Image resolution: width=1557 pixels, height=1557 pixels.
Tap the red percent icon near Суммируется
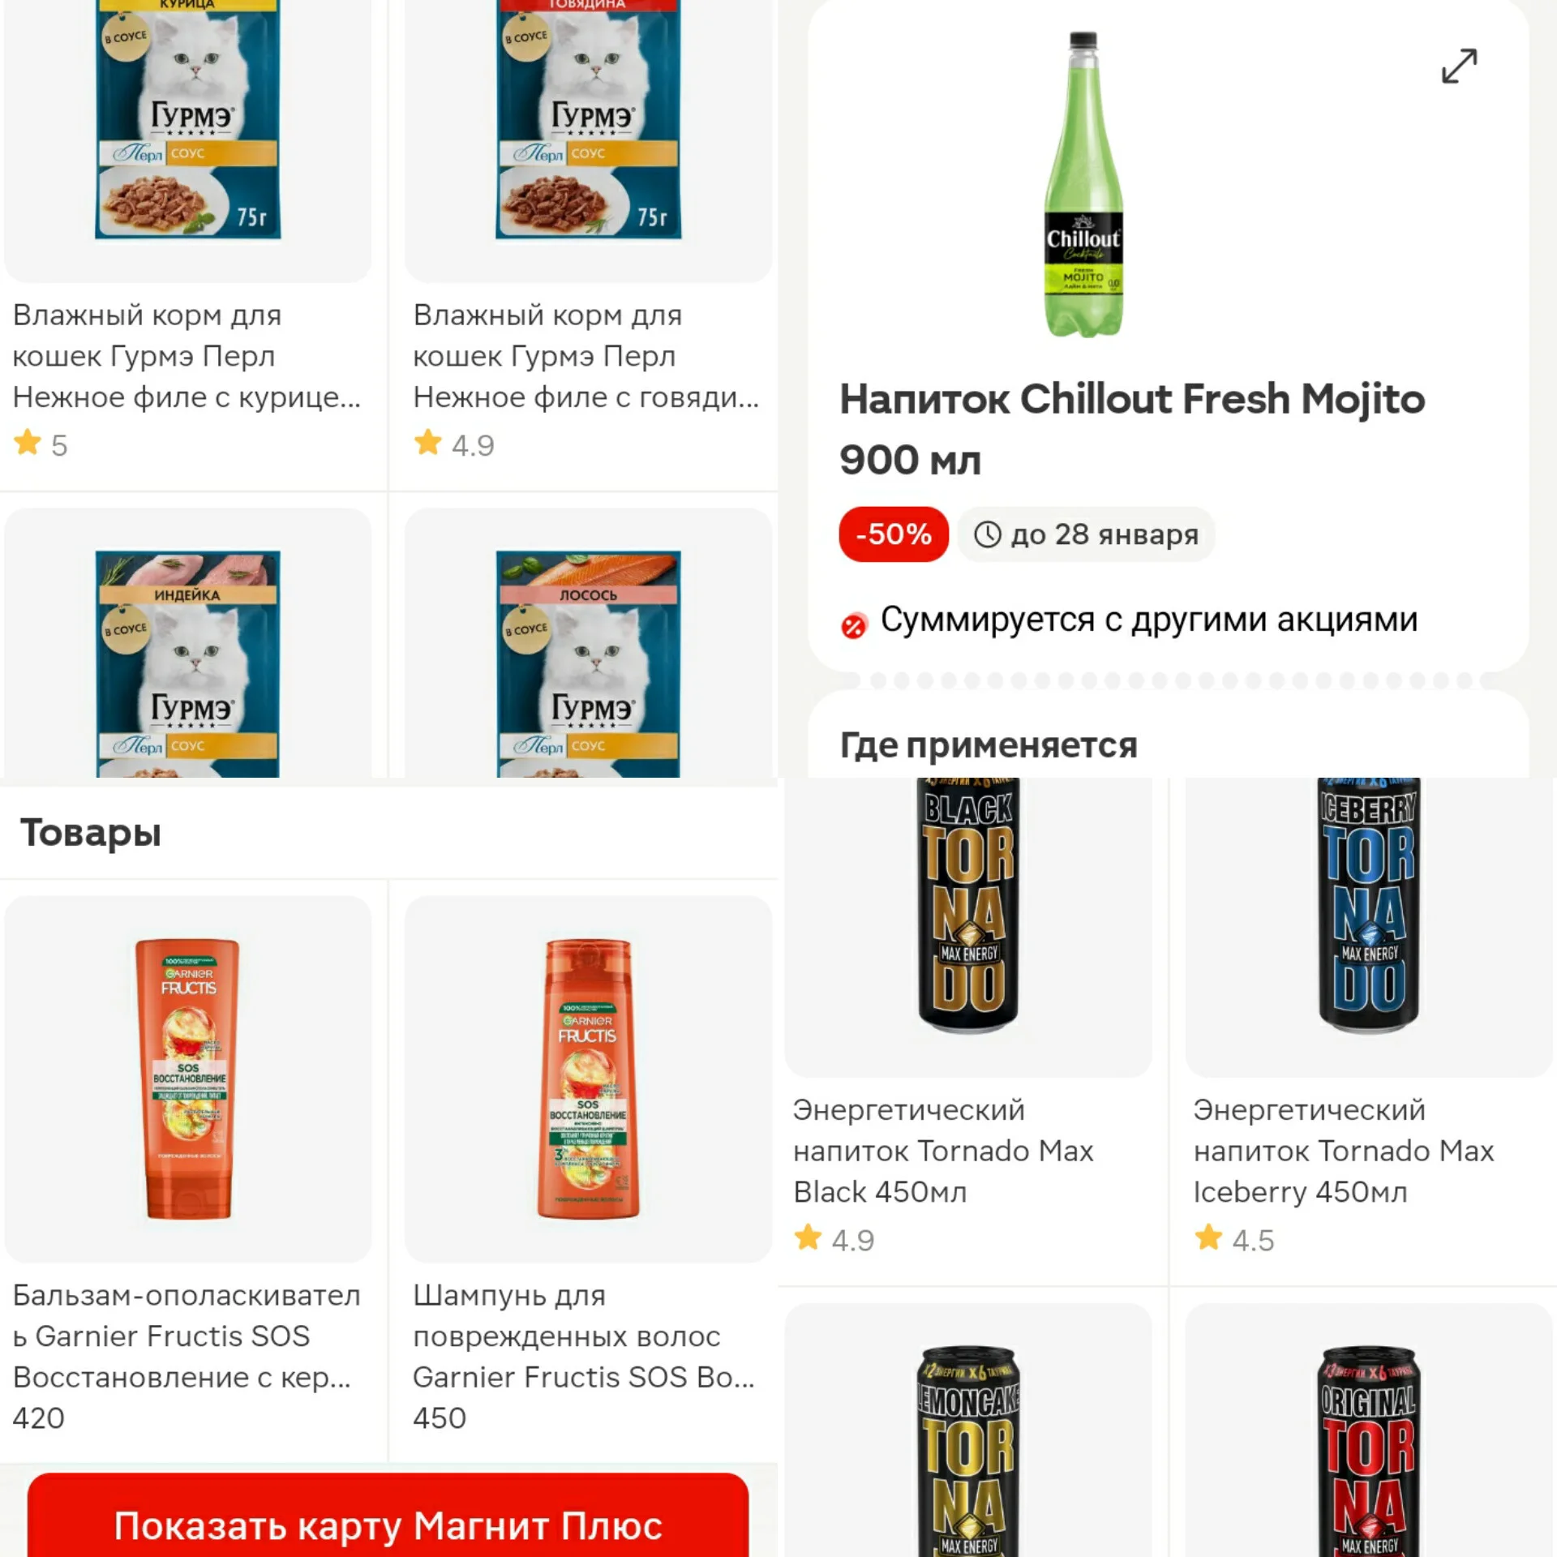coord(853,625)
